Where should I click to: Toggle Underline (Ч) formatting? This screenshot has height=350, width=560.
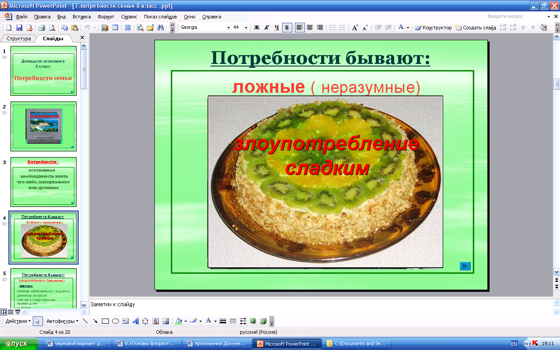click(x=277, y=28)
